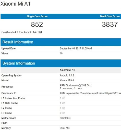This screenshot has height=130, width=121.
Task: Click the Model row label
Action: 5,80
